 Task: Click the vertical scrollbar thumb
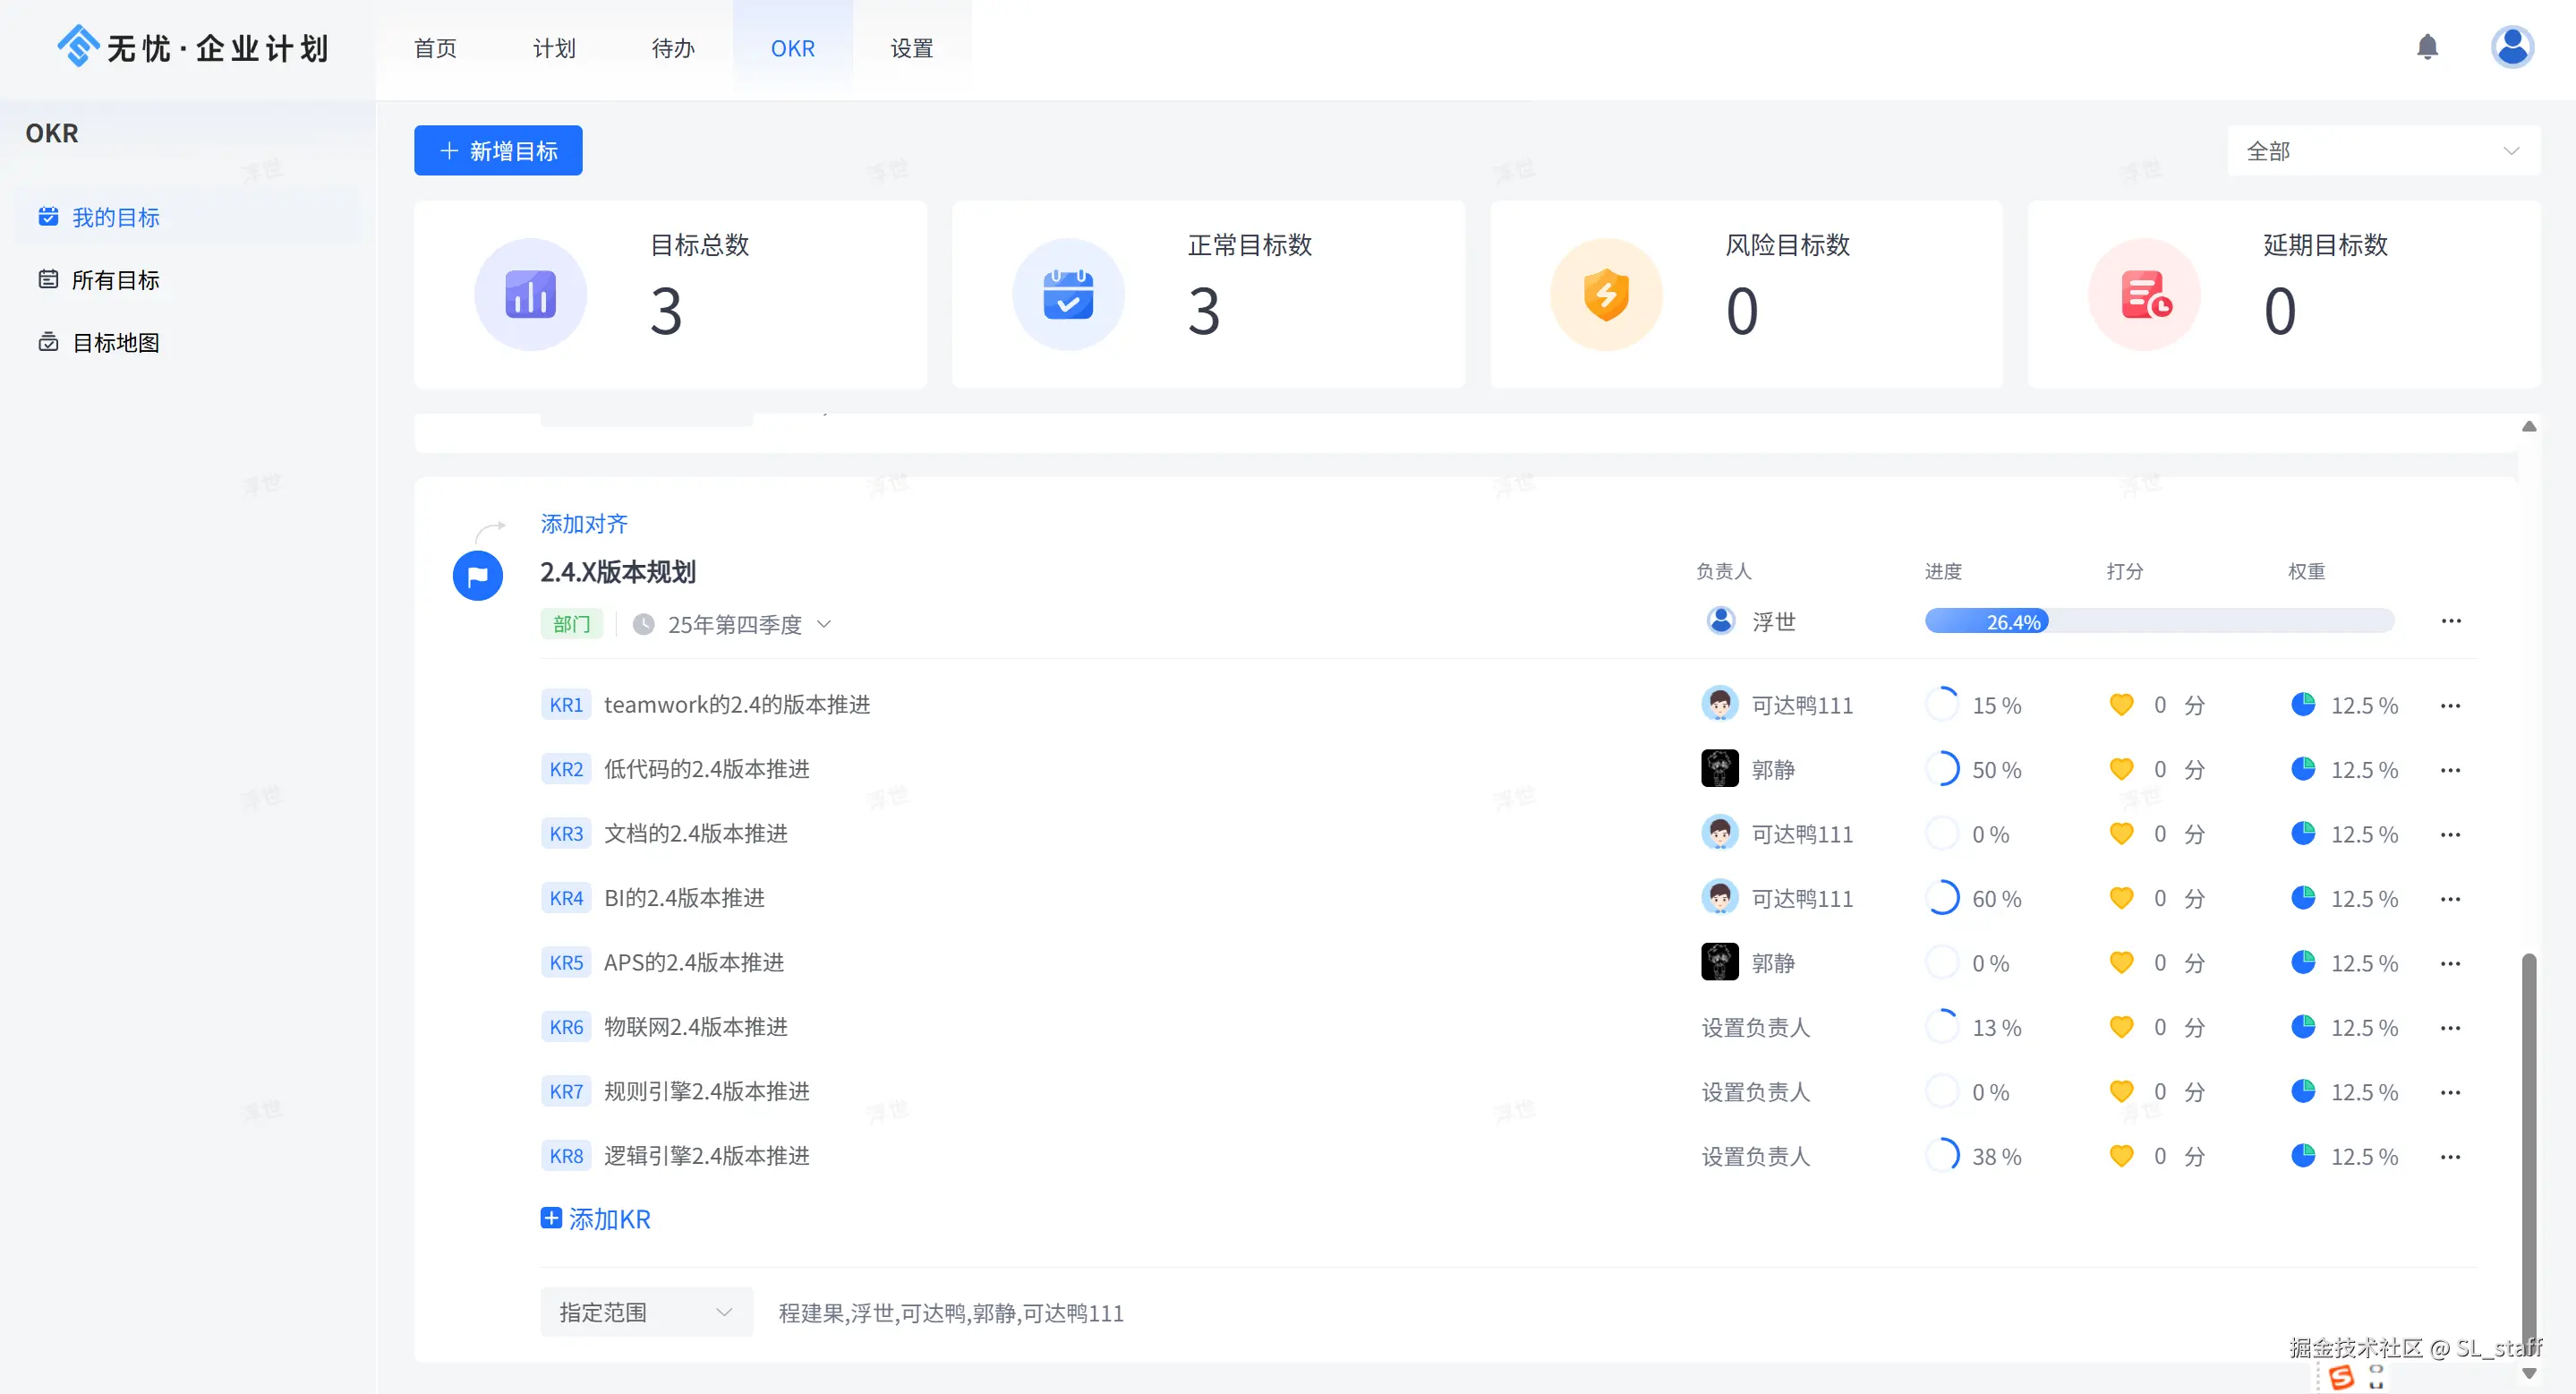(x=2529, y=1152)
